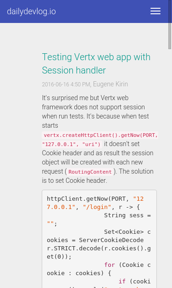Open the hamburger menu icon
This screenshot has height=288, width=172.
(155, 11)
